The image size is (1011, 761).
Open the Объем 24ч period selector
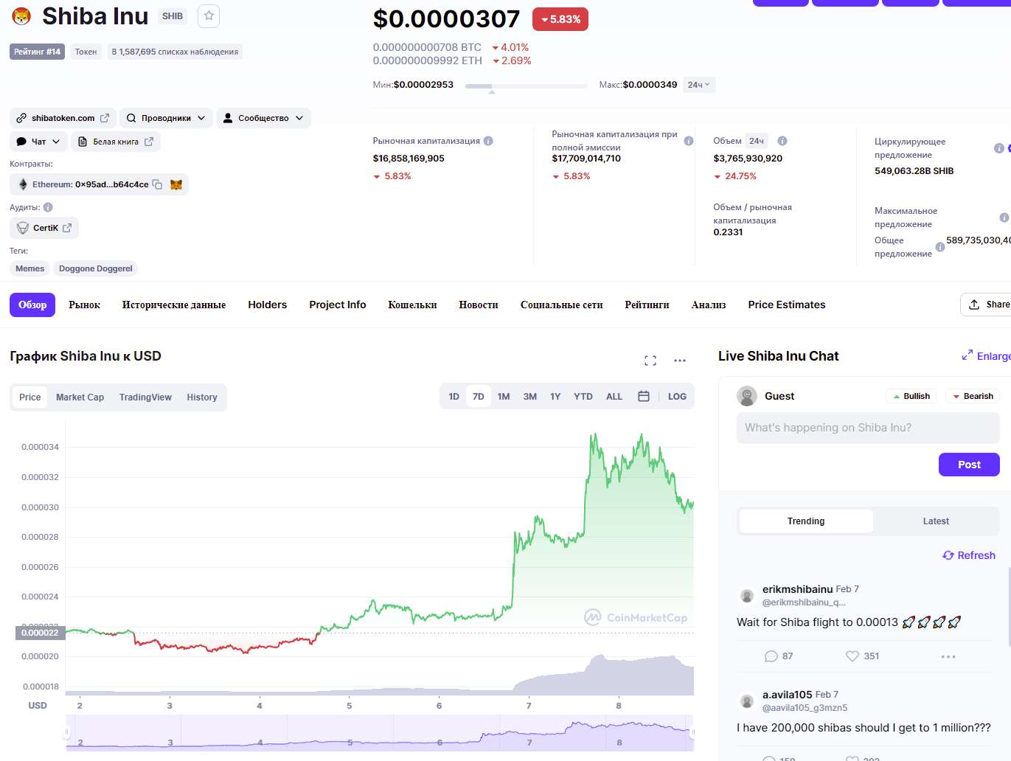(757, 141)
